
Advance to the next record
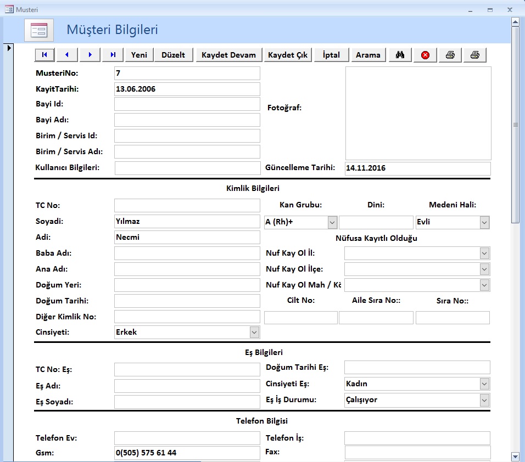(x=90, y=55)
